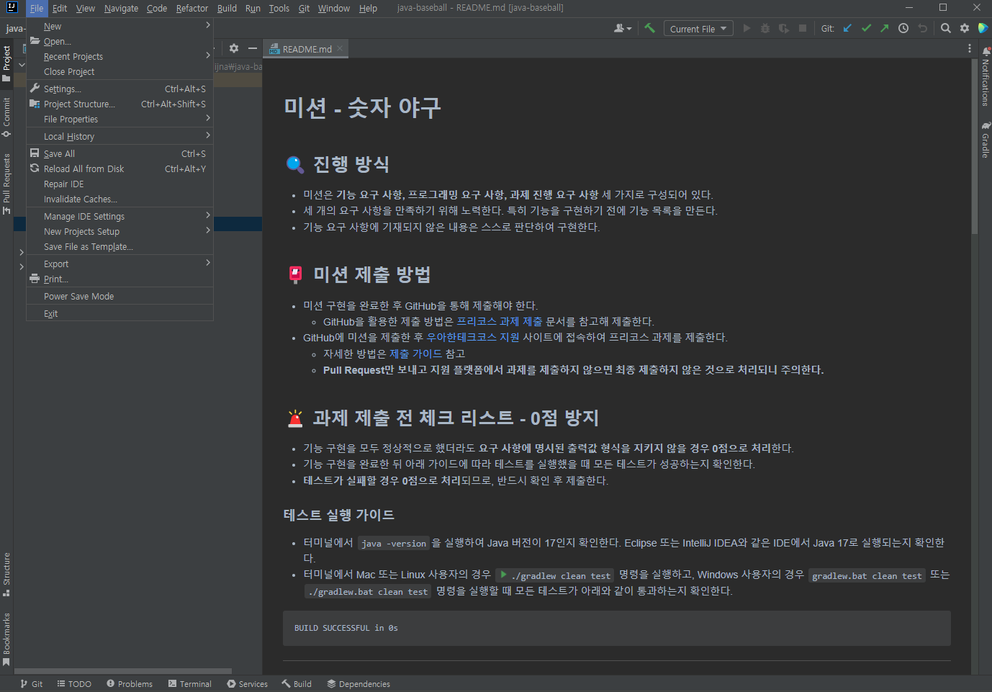Follow the 우아한테크코스 지원 link

click(x=473, y=337)
